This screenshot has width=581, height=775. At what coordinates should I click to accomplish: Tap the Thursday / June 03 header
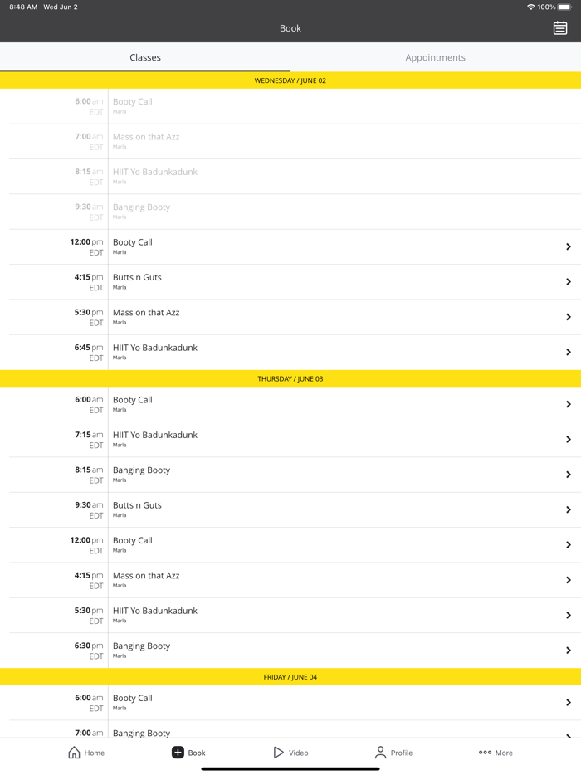pyautogui.click(x=290, y=378)
